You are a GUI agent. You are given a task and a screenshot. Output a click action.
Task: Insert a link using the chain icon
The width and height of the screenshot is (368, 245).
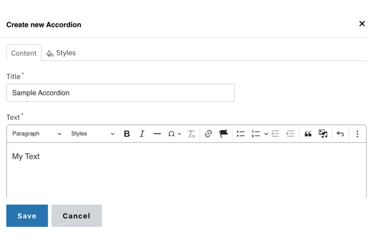(208, 134)
